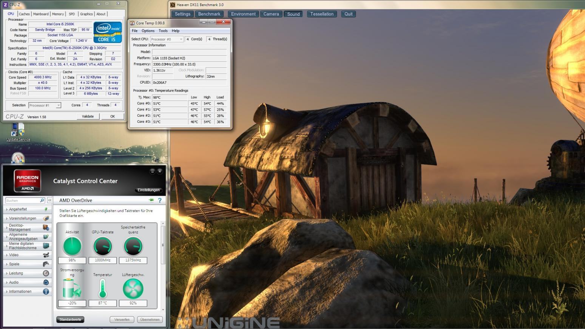Click the Core #1 temperature reading 53°C
This screenshot has height=329, width=585.
point(170,110)
